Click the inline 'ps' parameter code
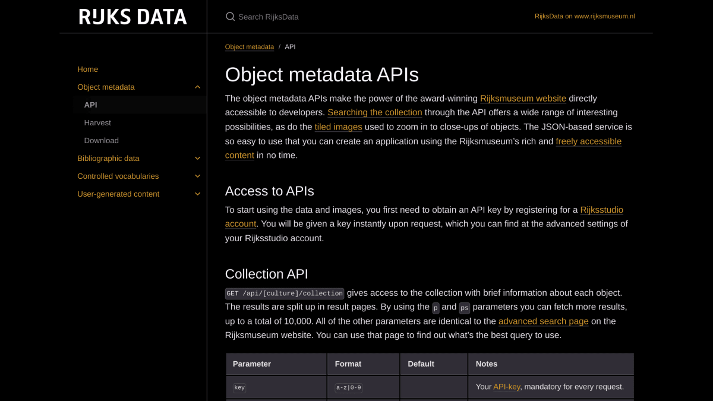This screenshot has width=713, height=401. pos(465,308)
